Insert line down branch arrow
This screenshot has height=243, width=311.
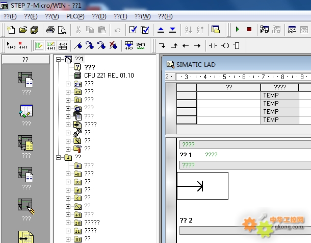click(162, 45)
